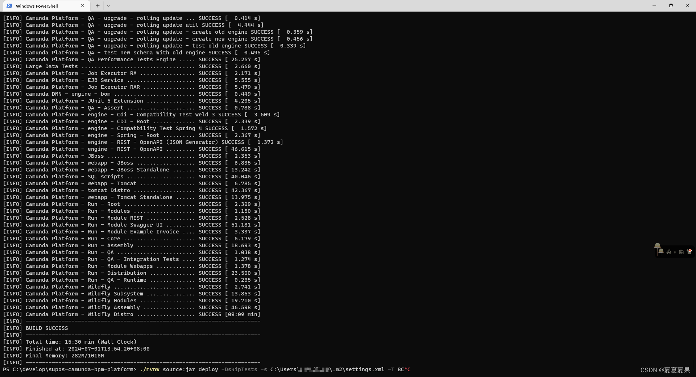Click the 'Wildfly Assembly' result line

click(132, 307)
